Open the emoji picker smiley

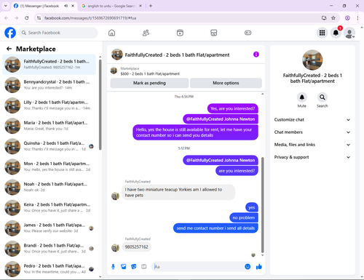coord(248,267)
